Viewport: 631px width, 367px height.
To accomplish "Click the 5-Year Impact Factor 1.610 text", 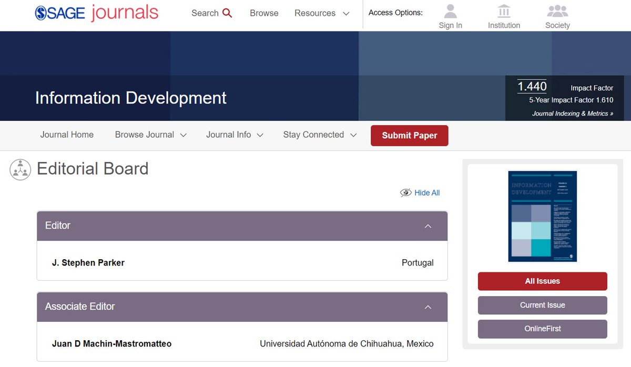I will click(571, 100).
